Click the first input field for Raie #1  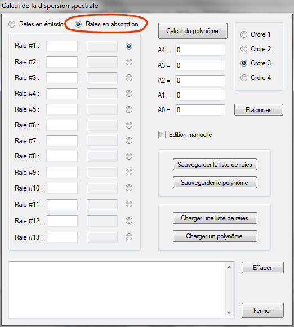coord(62,46)
